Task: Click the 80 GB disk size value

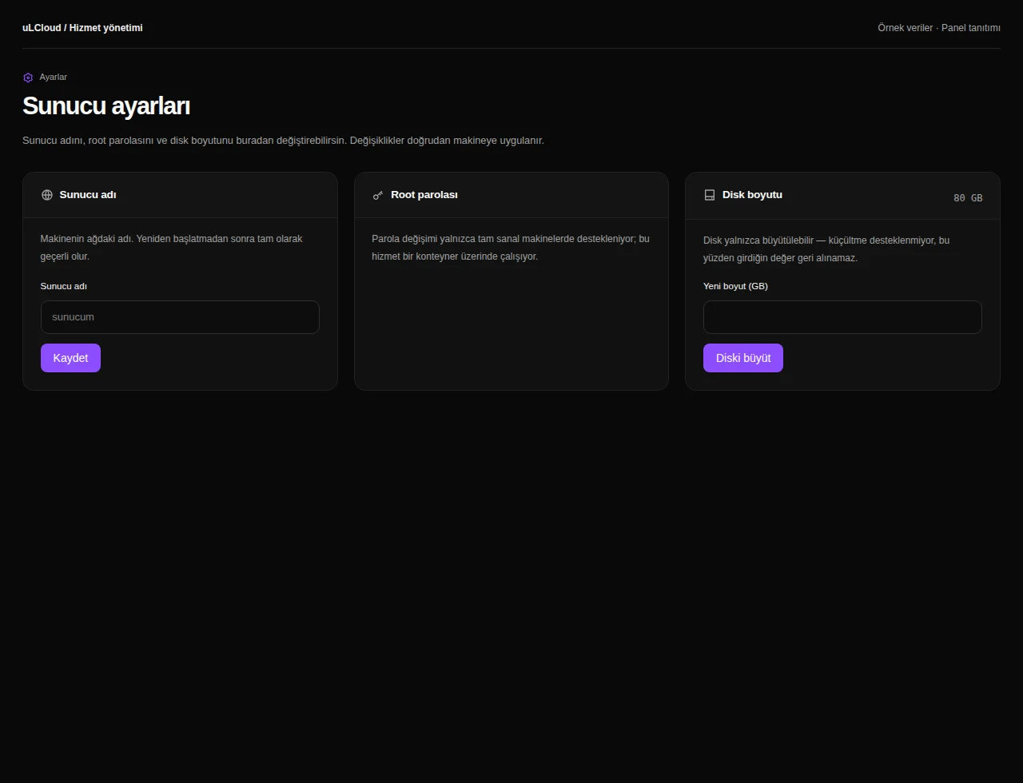Action: [968, 197]
